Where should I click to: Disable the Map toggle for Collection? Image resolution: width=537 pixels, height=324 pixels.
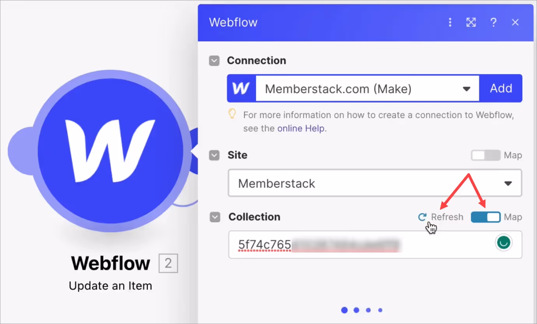[485, 217]
